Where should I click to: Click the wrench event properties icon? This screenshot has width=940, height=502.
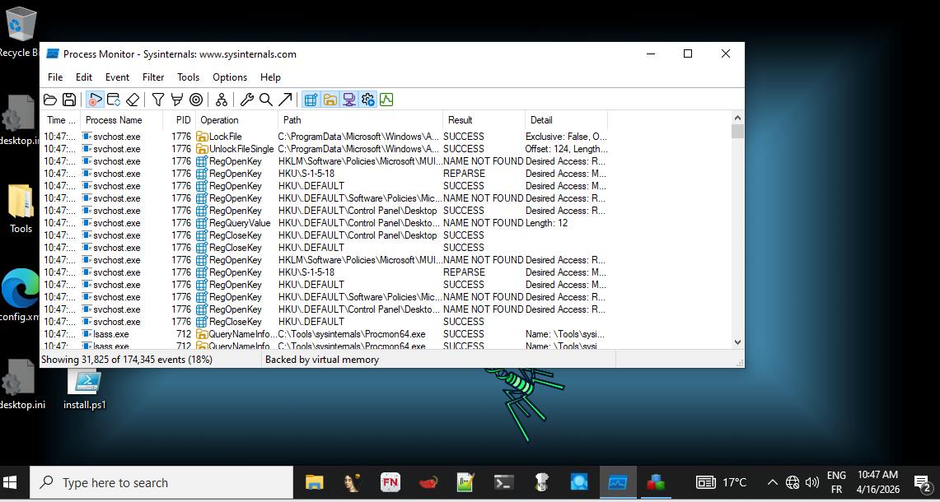(x=246, y=100)
